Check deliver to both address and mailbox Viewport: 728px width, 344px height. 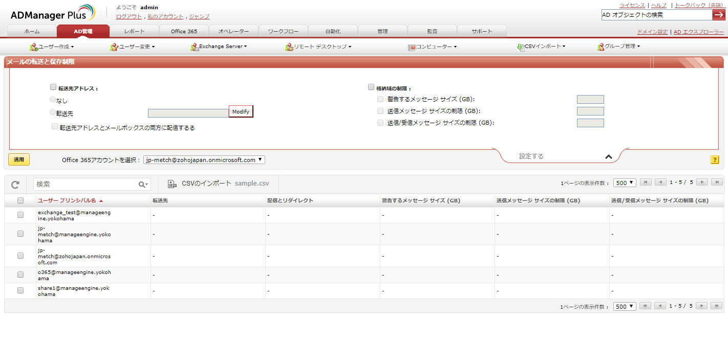tap(55, 126)
